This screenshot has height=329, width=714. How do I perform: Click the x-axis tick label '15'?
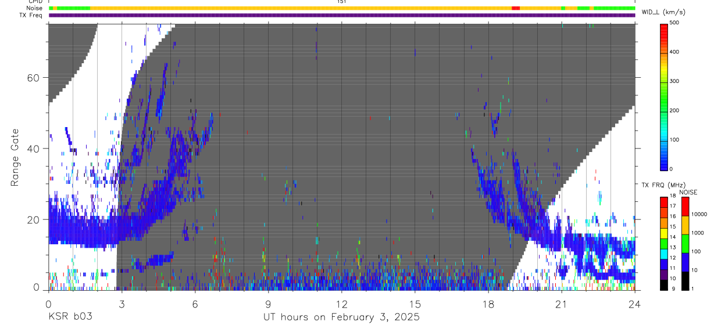(x=415, y=303)
